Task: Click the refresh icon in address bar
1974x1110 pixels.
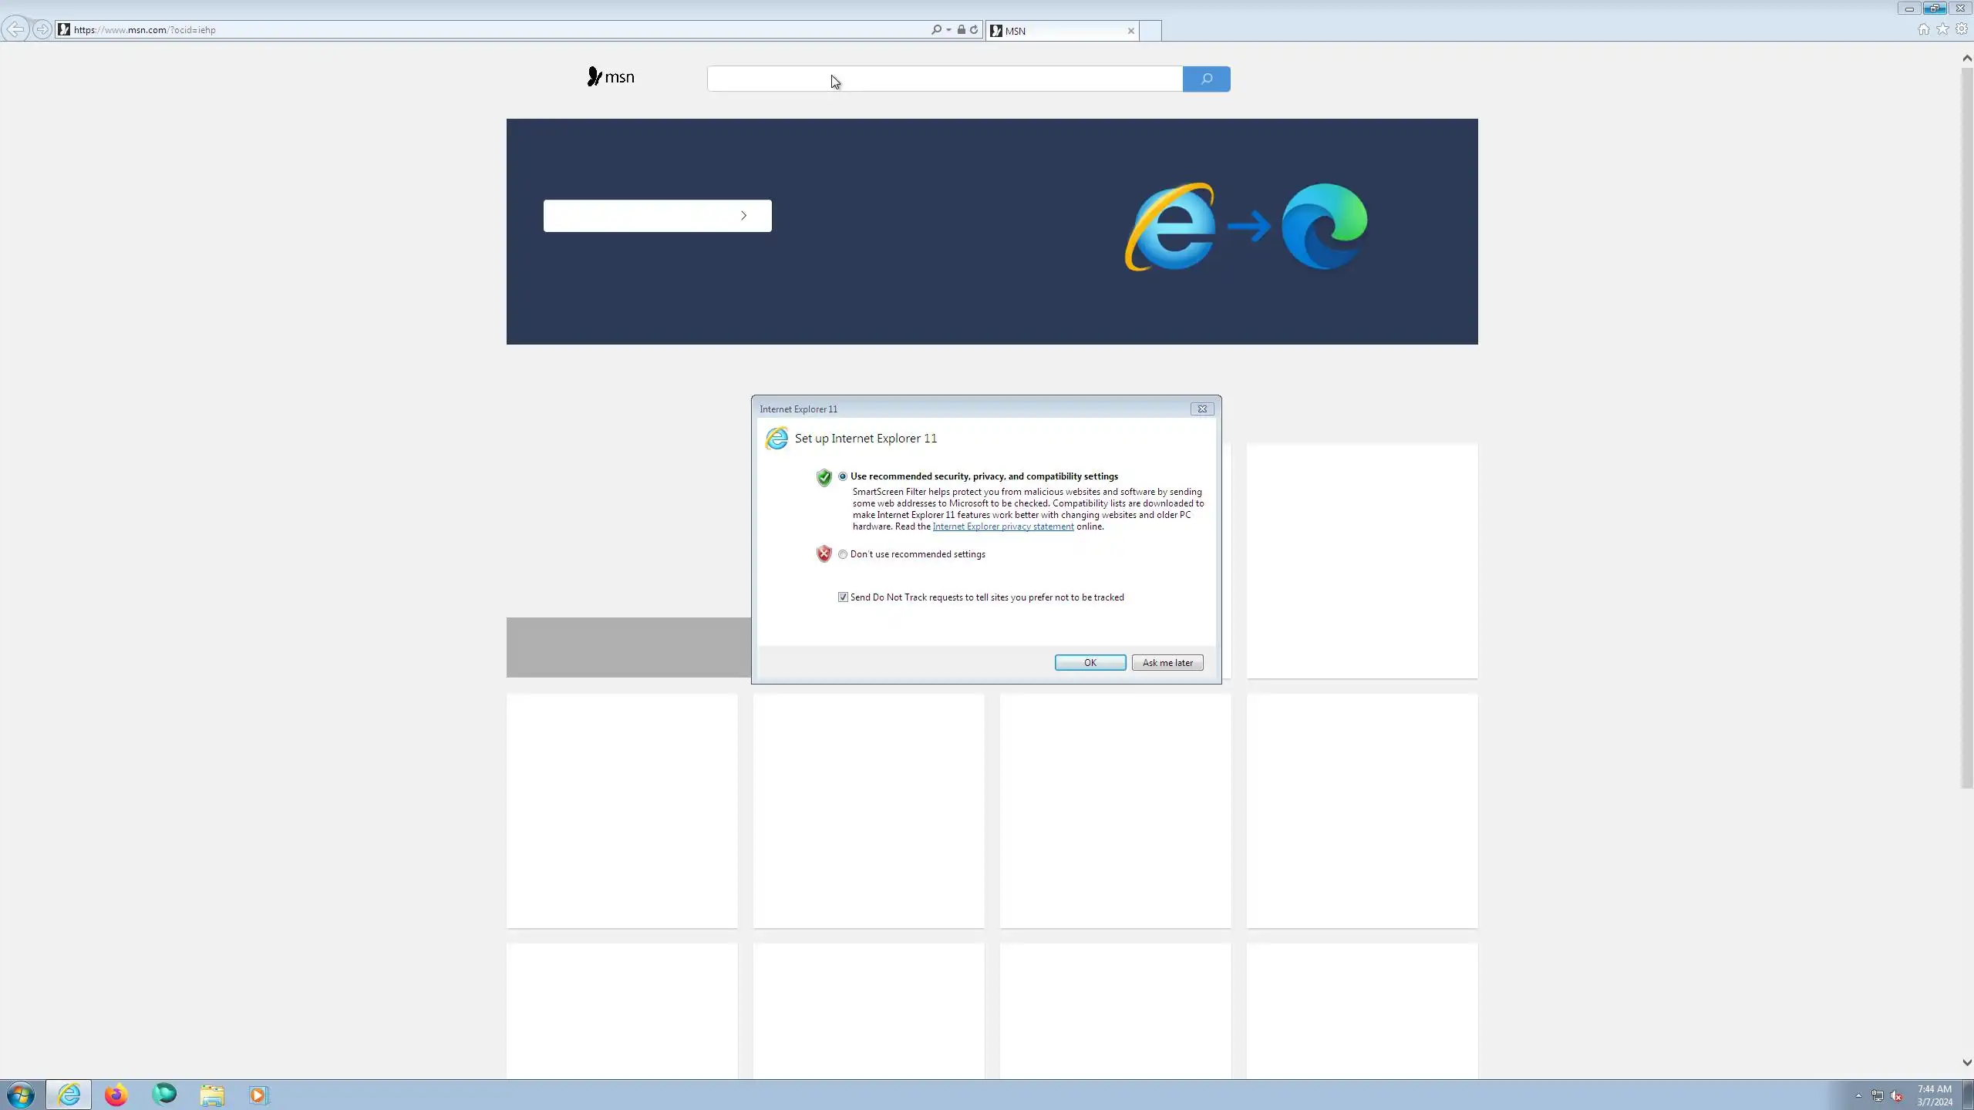Action: coord(974,30)
